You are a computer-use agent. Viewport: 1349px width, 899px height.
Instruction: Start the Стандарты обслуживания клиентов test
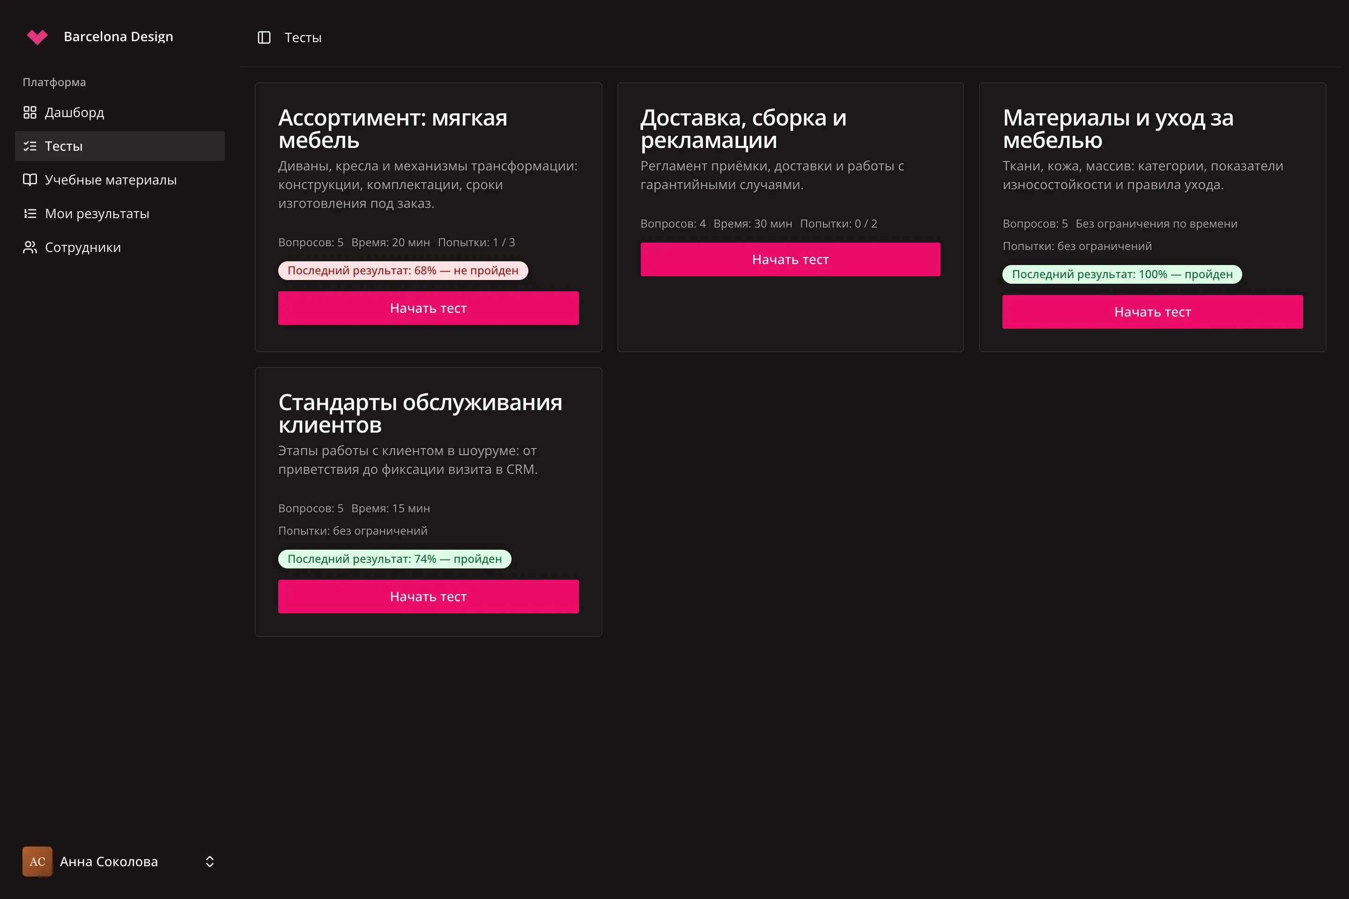tap(429, 596)
